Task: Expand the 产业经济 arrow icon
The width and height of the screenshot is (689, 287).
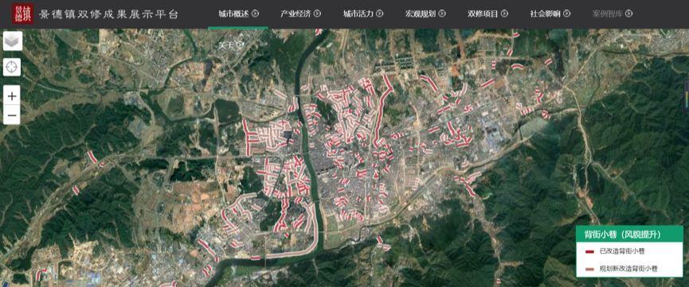Action: click(317, 14)
